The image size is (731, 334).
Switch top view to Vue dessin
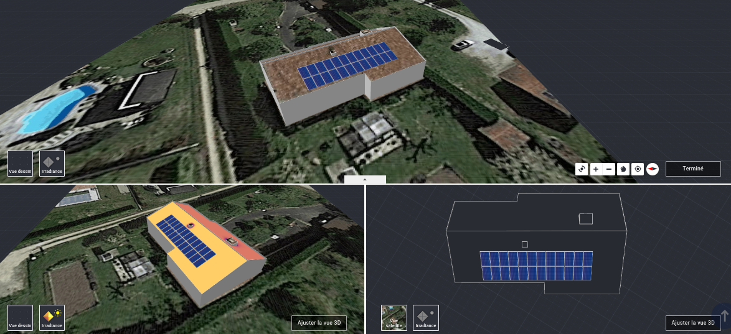[21, 163]
